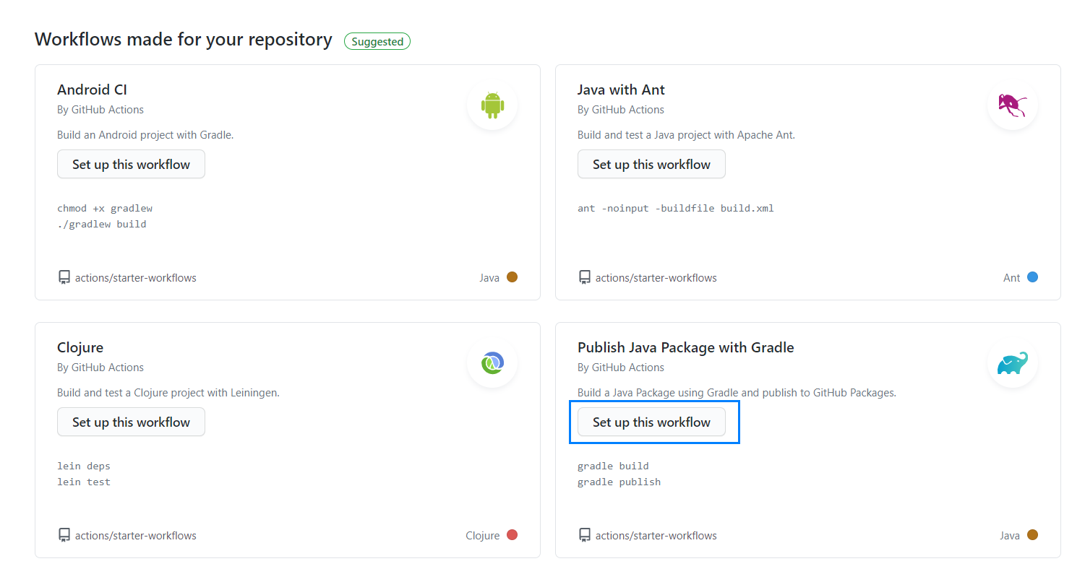Click the Clojure card title
Image resolution: width=1085 pixels, height=582 pixels.
click(x=80, y=347)
